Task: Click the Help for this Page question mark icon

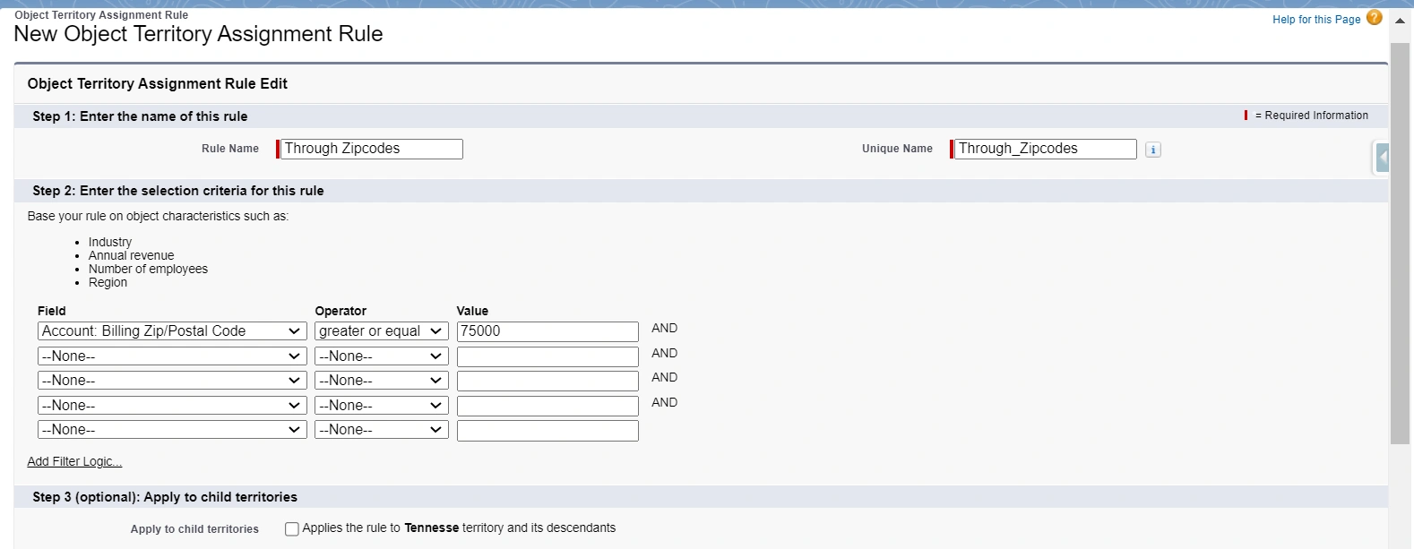Action: click(x=1374, y=18)
